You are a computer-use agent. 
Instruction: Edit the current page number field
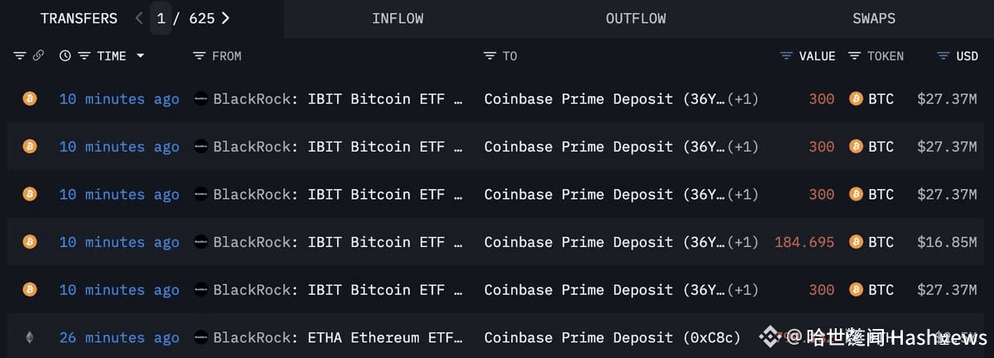tap(161, 18)
